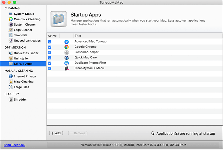The image size is (223, 150).
Task: Click the One Click Cleaning icon
Action: click(11, 19)
